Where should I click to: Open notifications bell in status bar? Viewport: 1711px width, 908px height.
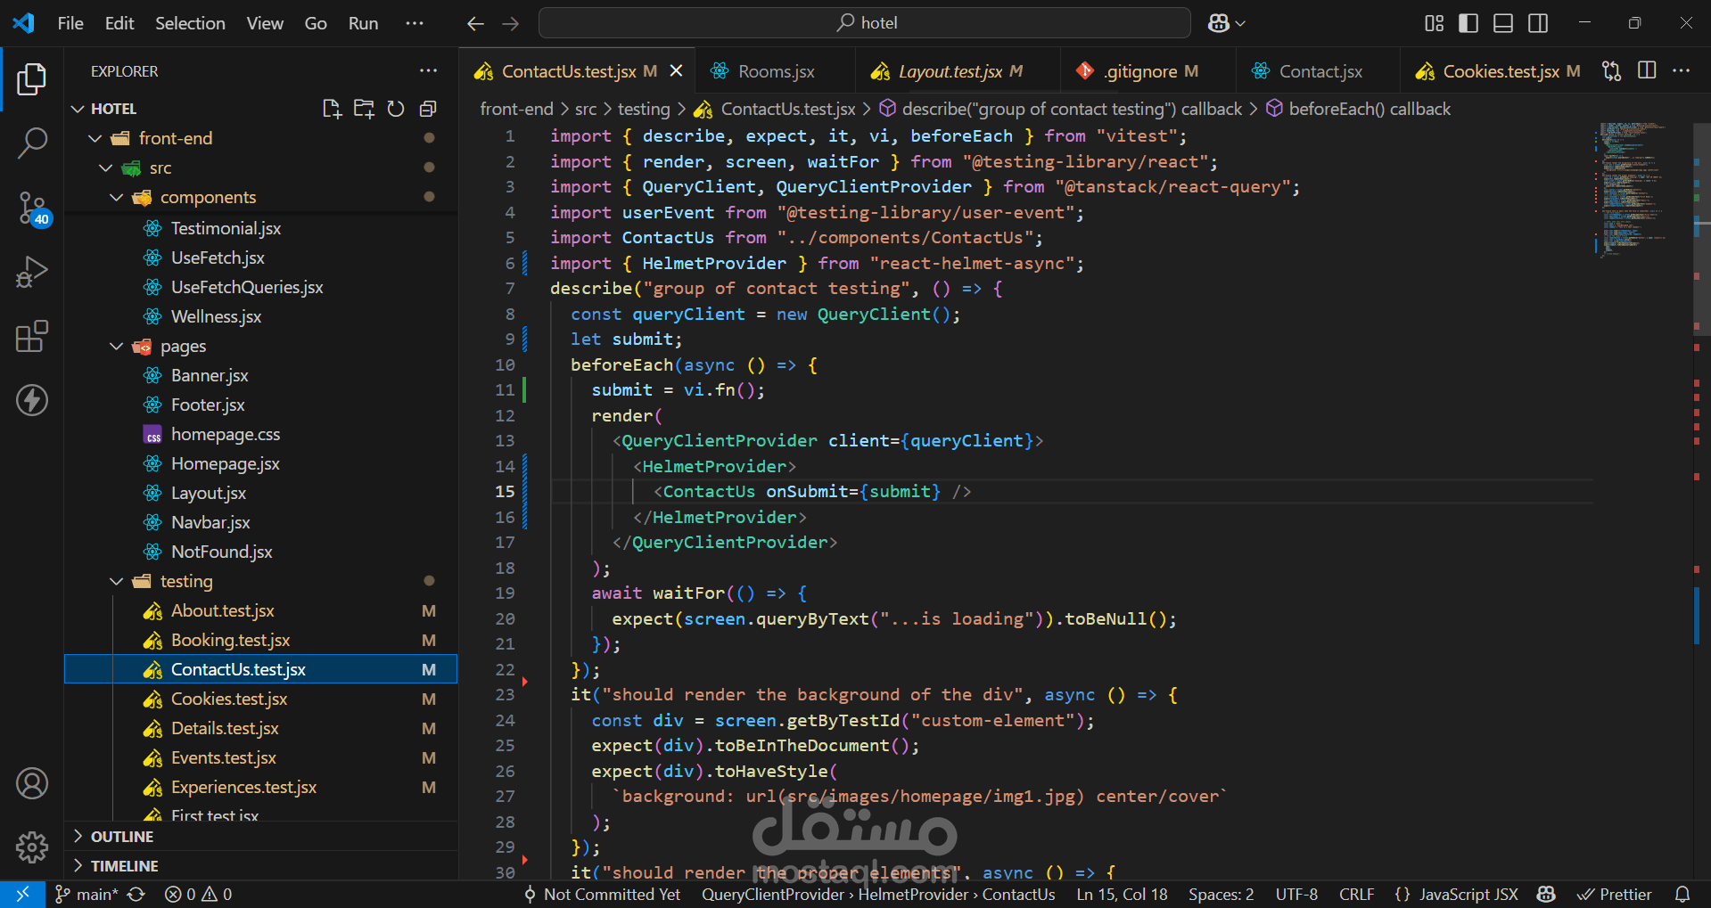tap(1682, 894)
